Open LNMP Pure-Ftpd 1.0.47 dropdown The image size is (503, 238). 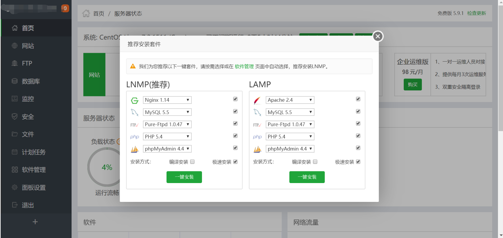(x=167, y=124)
